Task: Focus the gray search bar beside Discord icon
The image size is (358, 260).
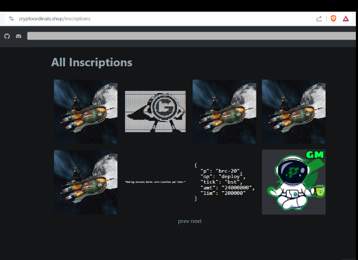Action: (x=190, y=36)
